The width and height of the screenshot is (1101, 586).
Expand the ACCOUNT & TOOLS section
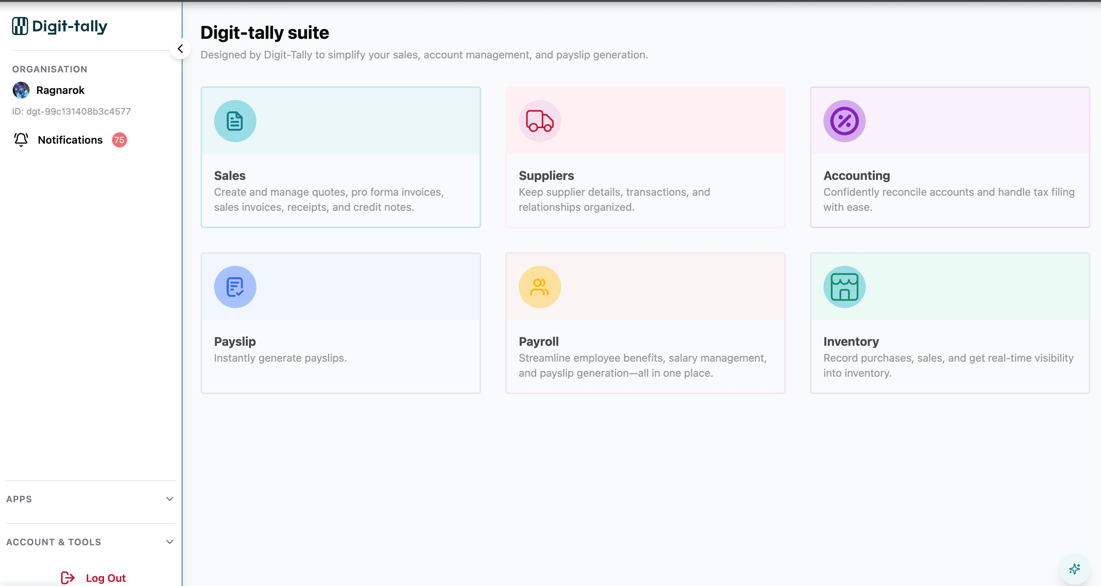click(x=169, y=542)
